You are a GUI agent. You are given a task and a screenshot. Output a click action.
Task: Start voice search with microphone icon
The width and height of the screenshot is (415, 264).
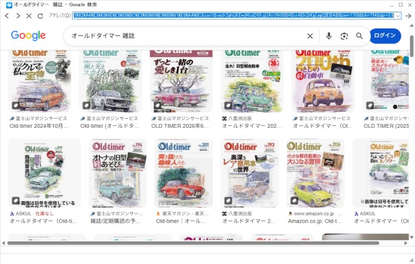tap(329, 36)
